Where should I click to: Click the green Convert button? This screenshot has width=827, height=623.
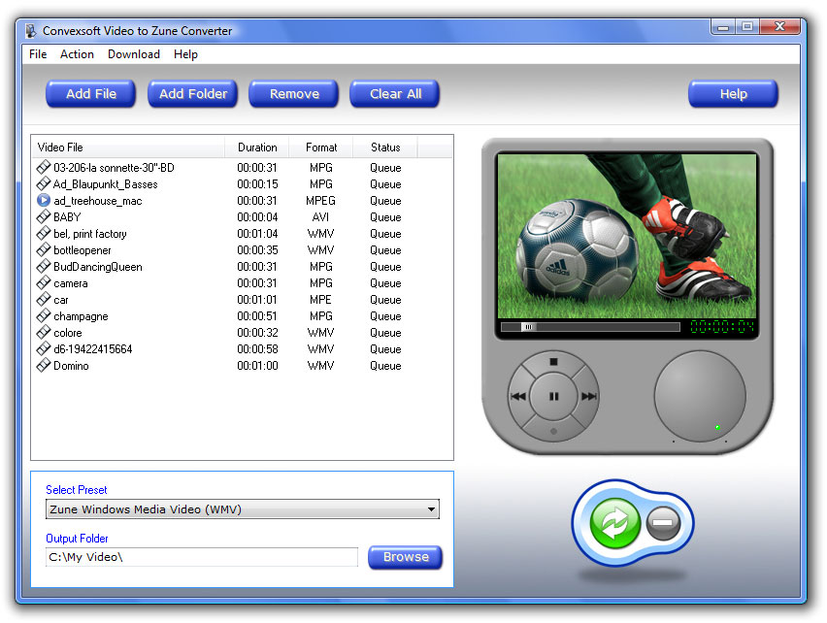615,523
